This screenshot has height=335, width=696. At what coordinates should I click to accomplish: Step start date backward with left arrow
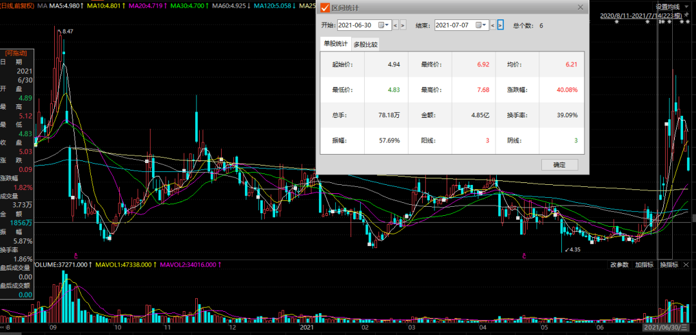tap(396, 25)
